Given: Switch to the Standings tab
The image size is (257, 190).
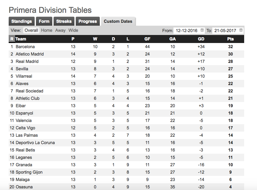Looking at the screenshot, I should (x=21, y=21).
